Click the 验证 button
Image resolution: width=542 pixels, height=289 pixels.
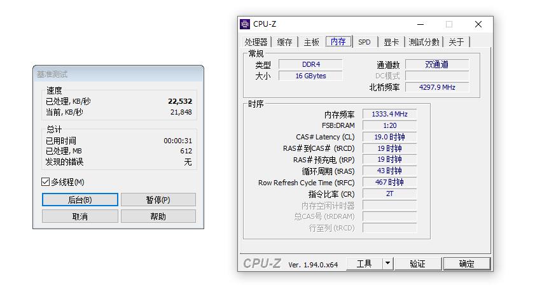pos(417,264)
